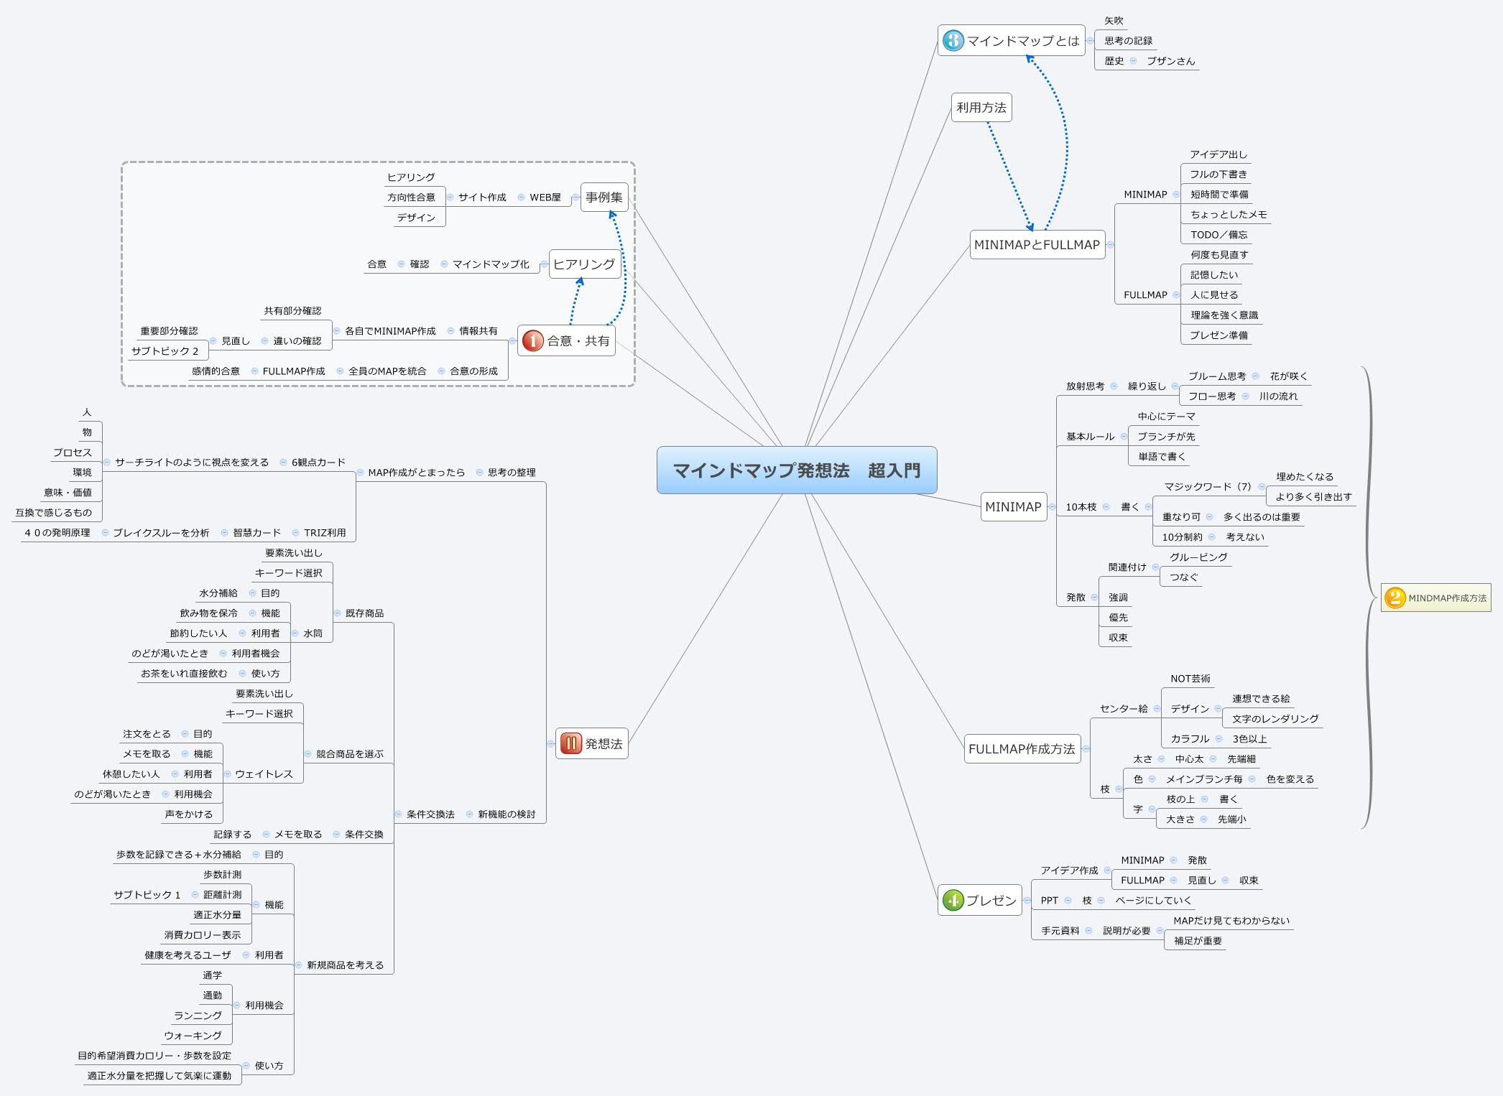The image size is (1503, 1096).
Task: Select the 事例集 topic node
Action: point(603,198)
